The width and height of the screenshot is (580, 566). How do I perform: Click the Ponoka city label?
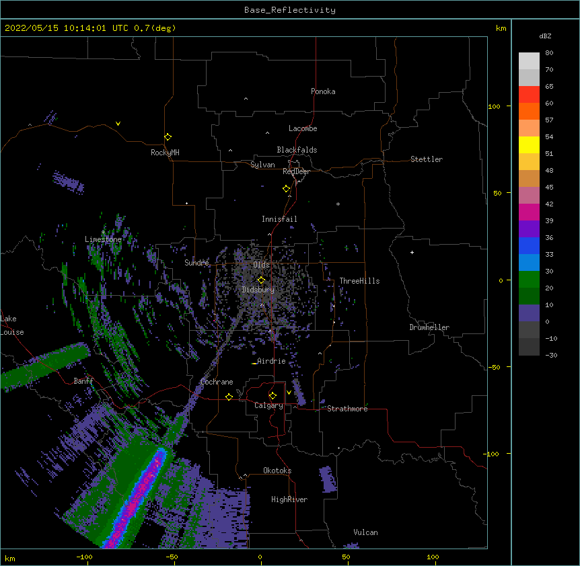pyautogui.click(x=323, y=91)
